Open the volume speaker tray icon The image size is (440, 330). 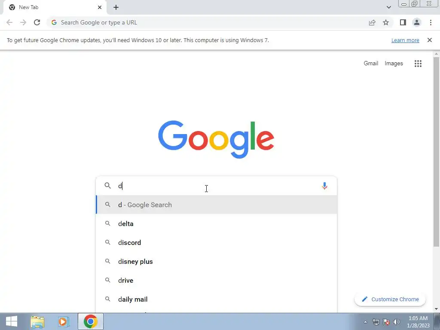[397, 322]
